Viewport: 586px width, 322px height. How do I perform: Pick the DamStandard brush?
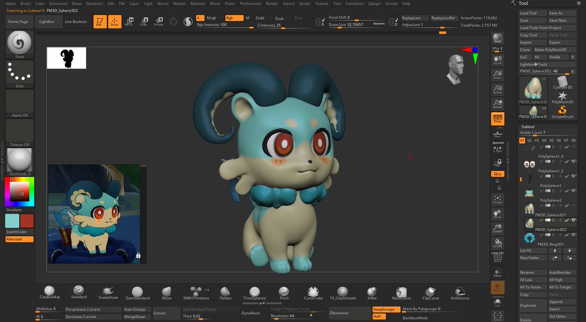[x=137, y=293]
